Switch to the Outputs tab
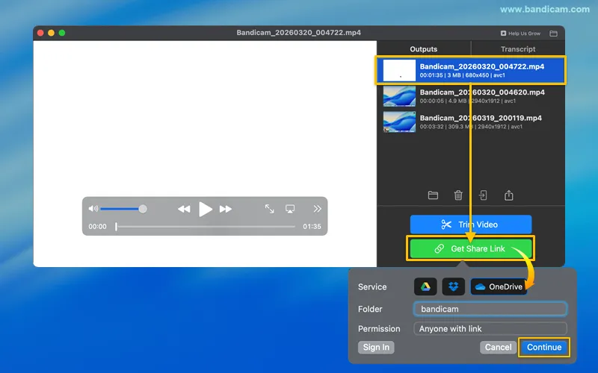 point(423,48)
